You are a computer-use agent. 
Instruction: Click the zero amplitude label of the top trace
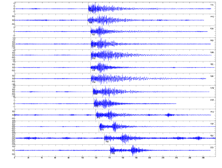point(14,9)
